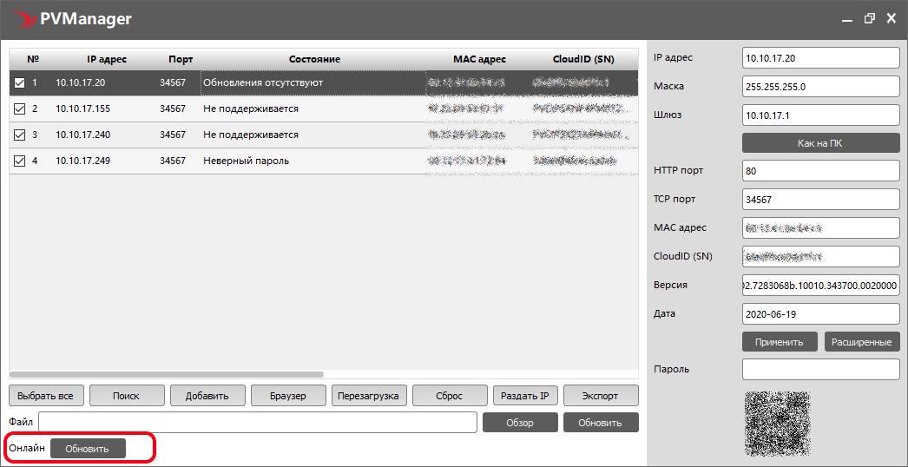Viewport: 908px width, 467px height.
Task: Click Не поддерживается status in row 2
Action: (251, 109)
